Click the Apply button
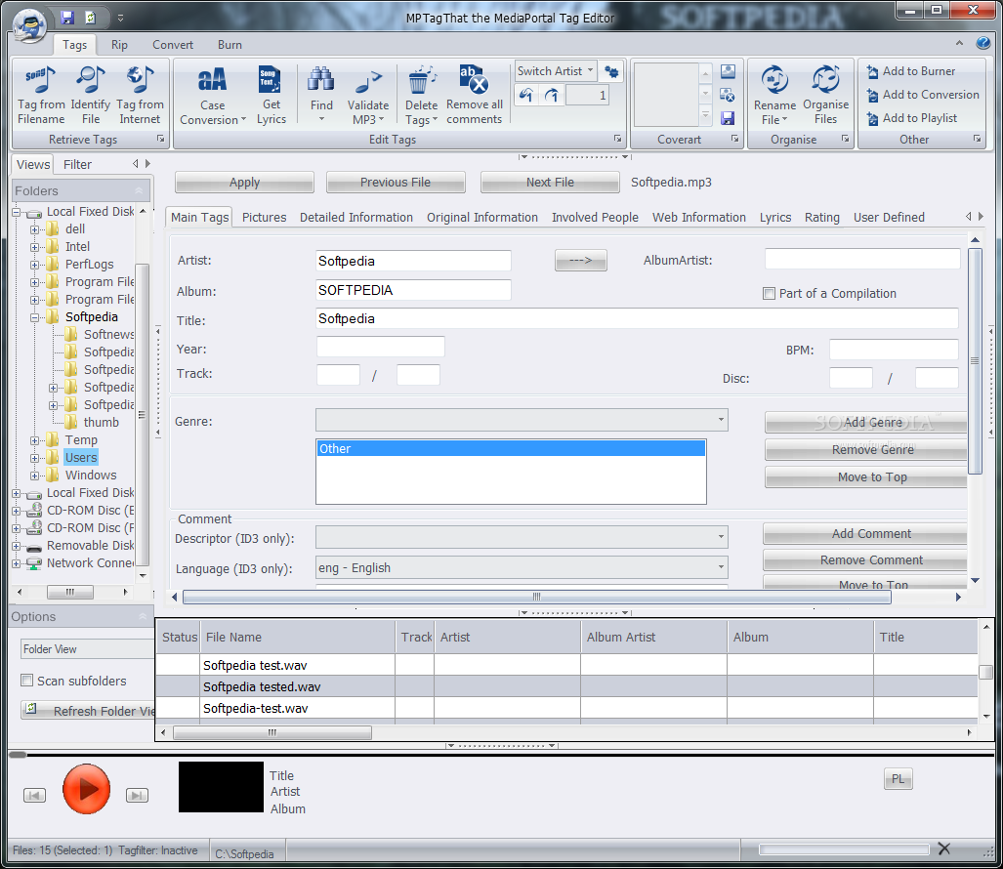The width and height of the screenshot is (1003, 869). pyautogui.click(x=244, y=183)
